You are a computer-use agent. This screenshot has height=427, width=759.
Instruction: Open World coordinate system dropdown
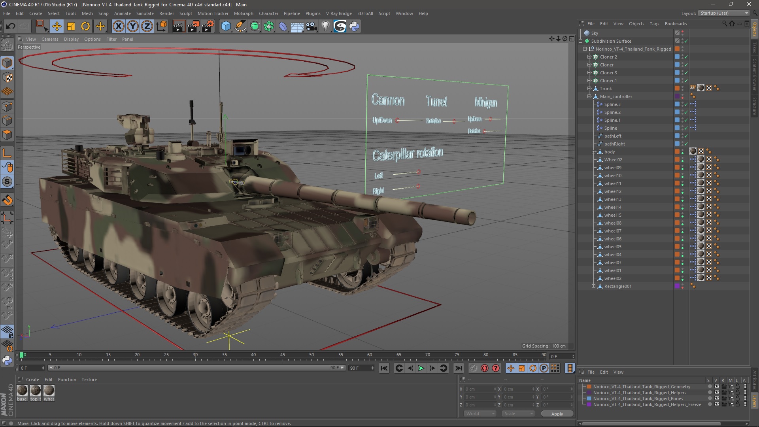coord(480,414)
